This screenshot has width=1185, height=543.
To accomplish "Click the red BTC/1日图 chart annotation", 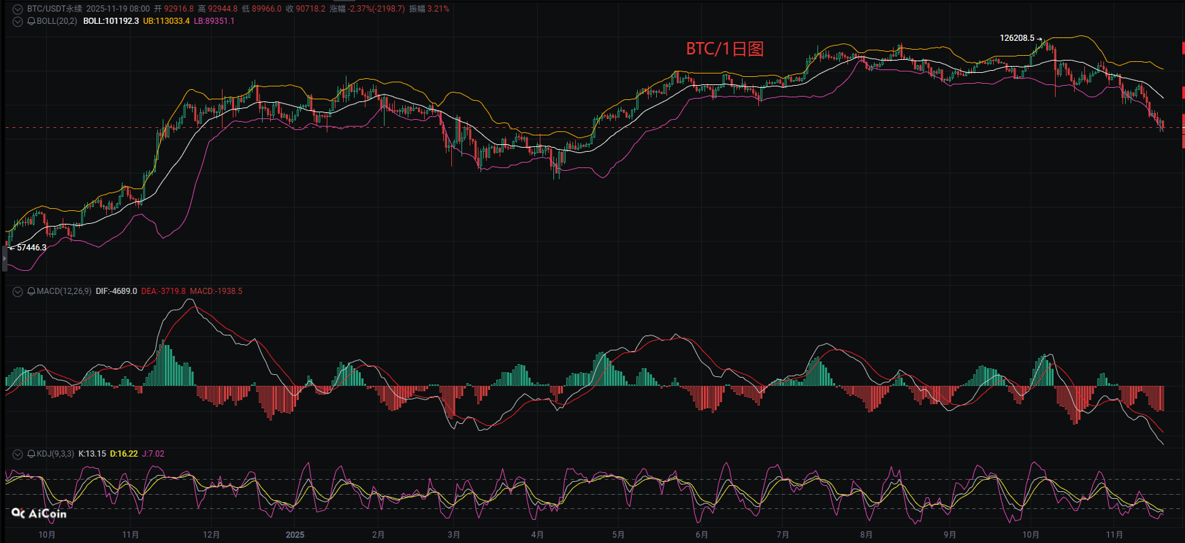I will [x=724, y=49].
